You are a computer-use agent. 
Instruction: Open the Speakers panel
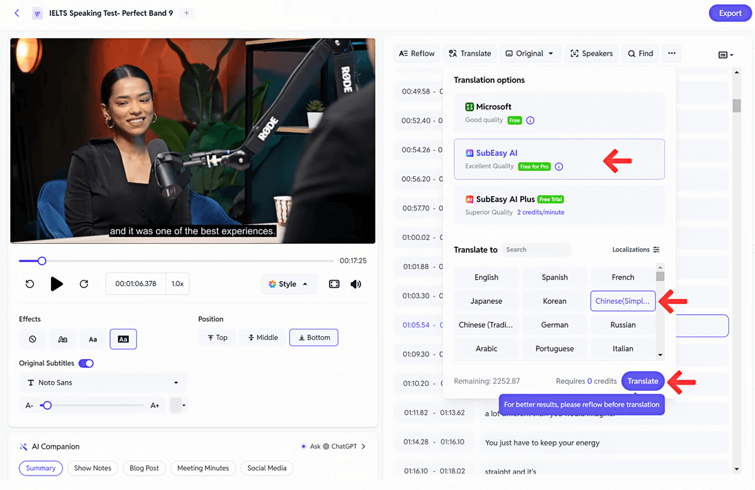coord(592,54)
